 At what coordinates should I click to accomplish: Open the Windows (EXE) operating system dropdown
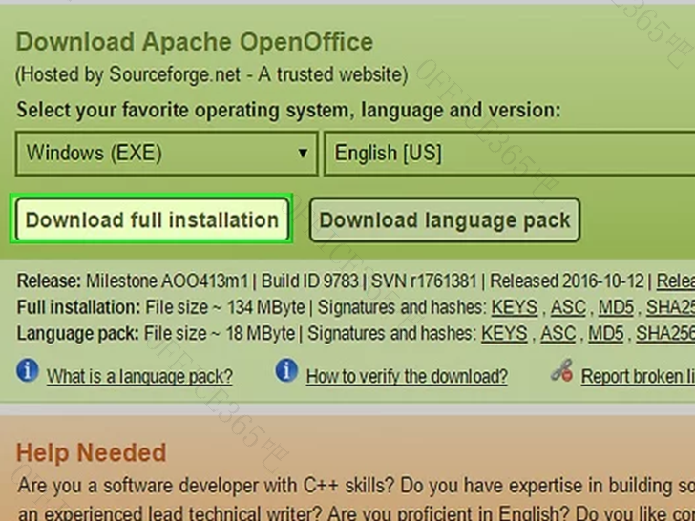tap(167, 154)
